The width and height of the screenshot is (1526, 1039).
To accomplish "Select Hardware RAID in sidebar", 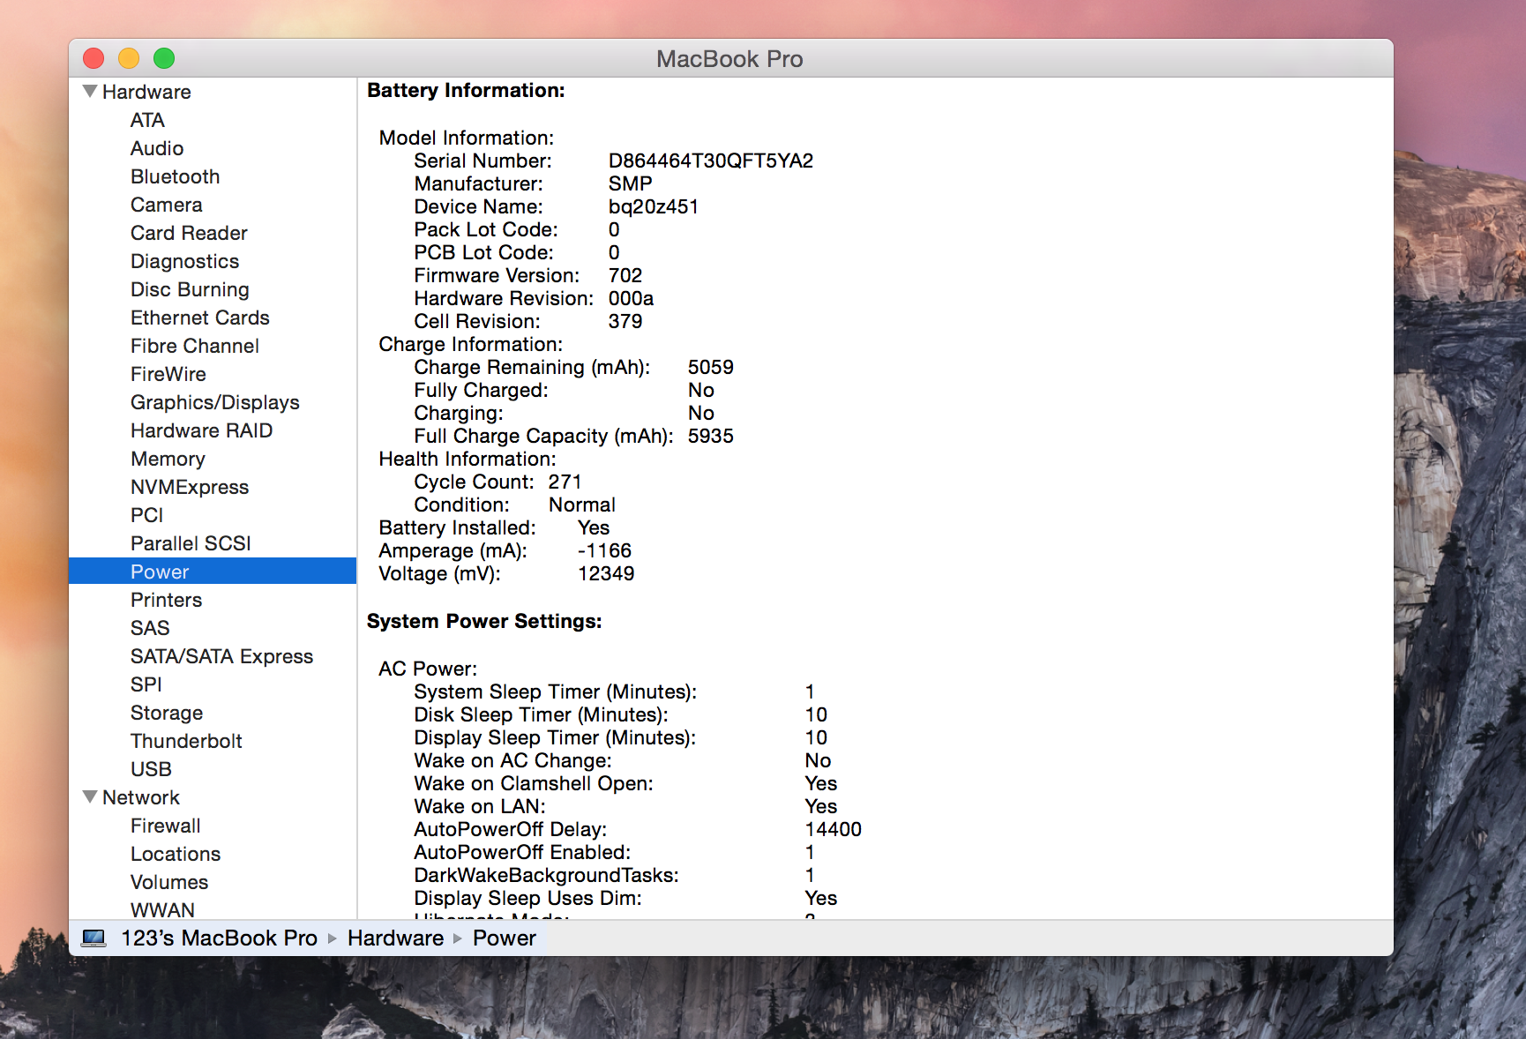I will pyautogui.click(x=202, y=430).
